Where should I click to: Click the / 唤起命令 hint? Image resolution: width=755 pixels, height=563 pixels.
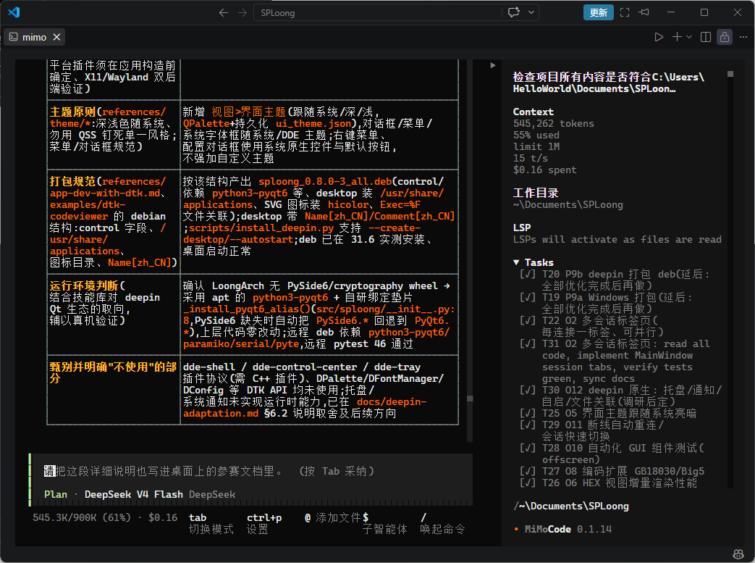(442, 523)
